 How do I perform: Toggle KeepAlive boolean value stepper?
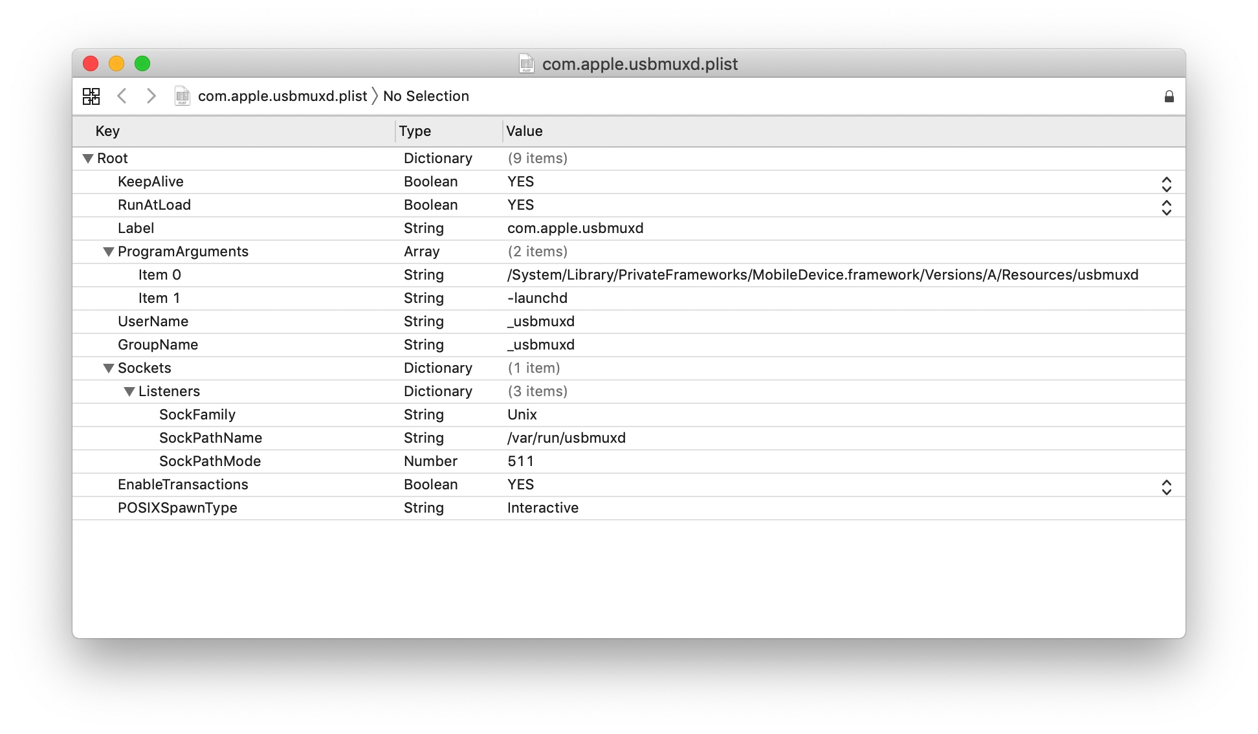click(x=1166, y=184)
